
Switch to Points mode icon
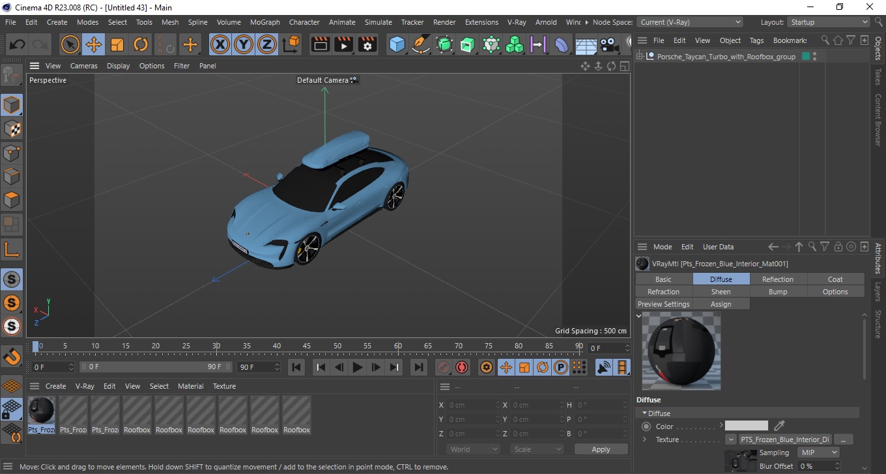pos(12,153)
